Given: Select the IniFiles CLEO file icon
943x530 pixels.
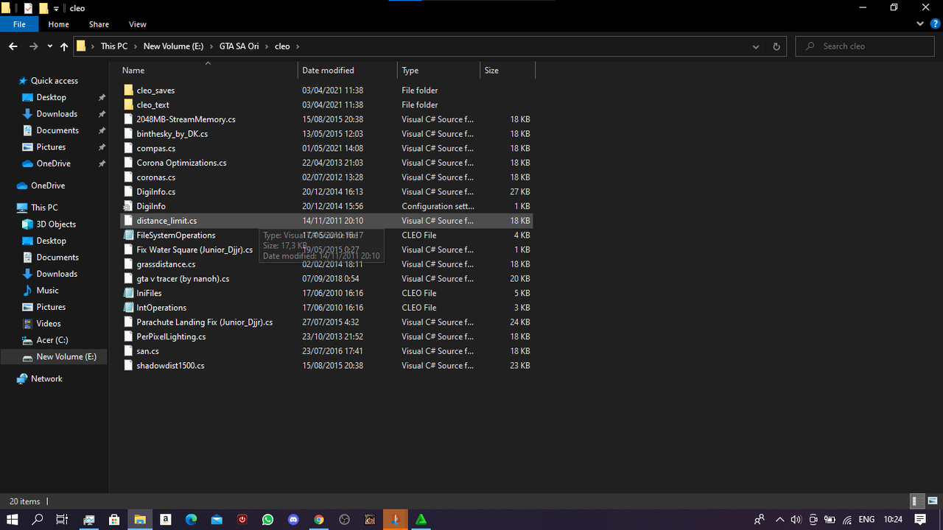Looking at the screenshot, I should coord(129,293).
